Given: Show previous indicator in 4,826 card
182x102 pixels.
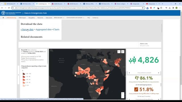Looking at the screenshot, I should click(129, 73).
